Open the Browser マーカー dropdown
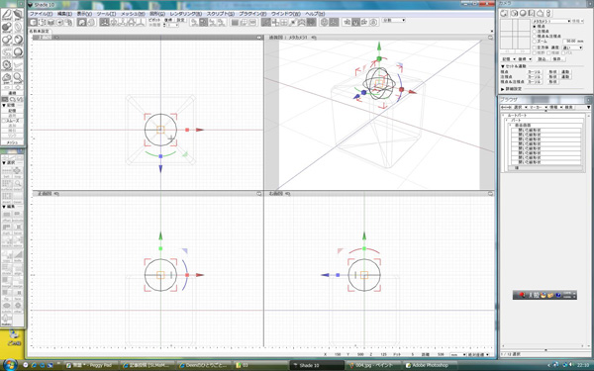Image resolution: width=594 pixels, height=371 pixels. pyautogui.click(x=538, y=108)
